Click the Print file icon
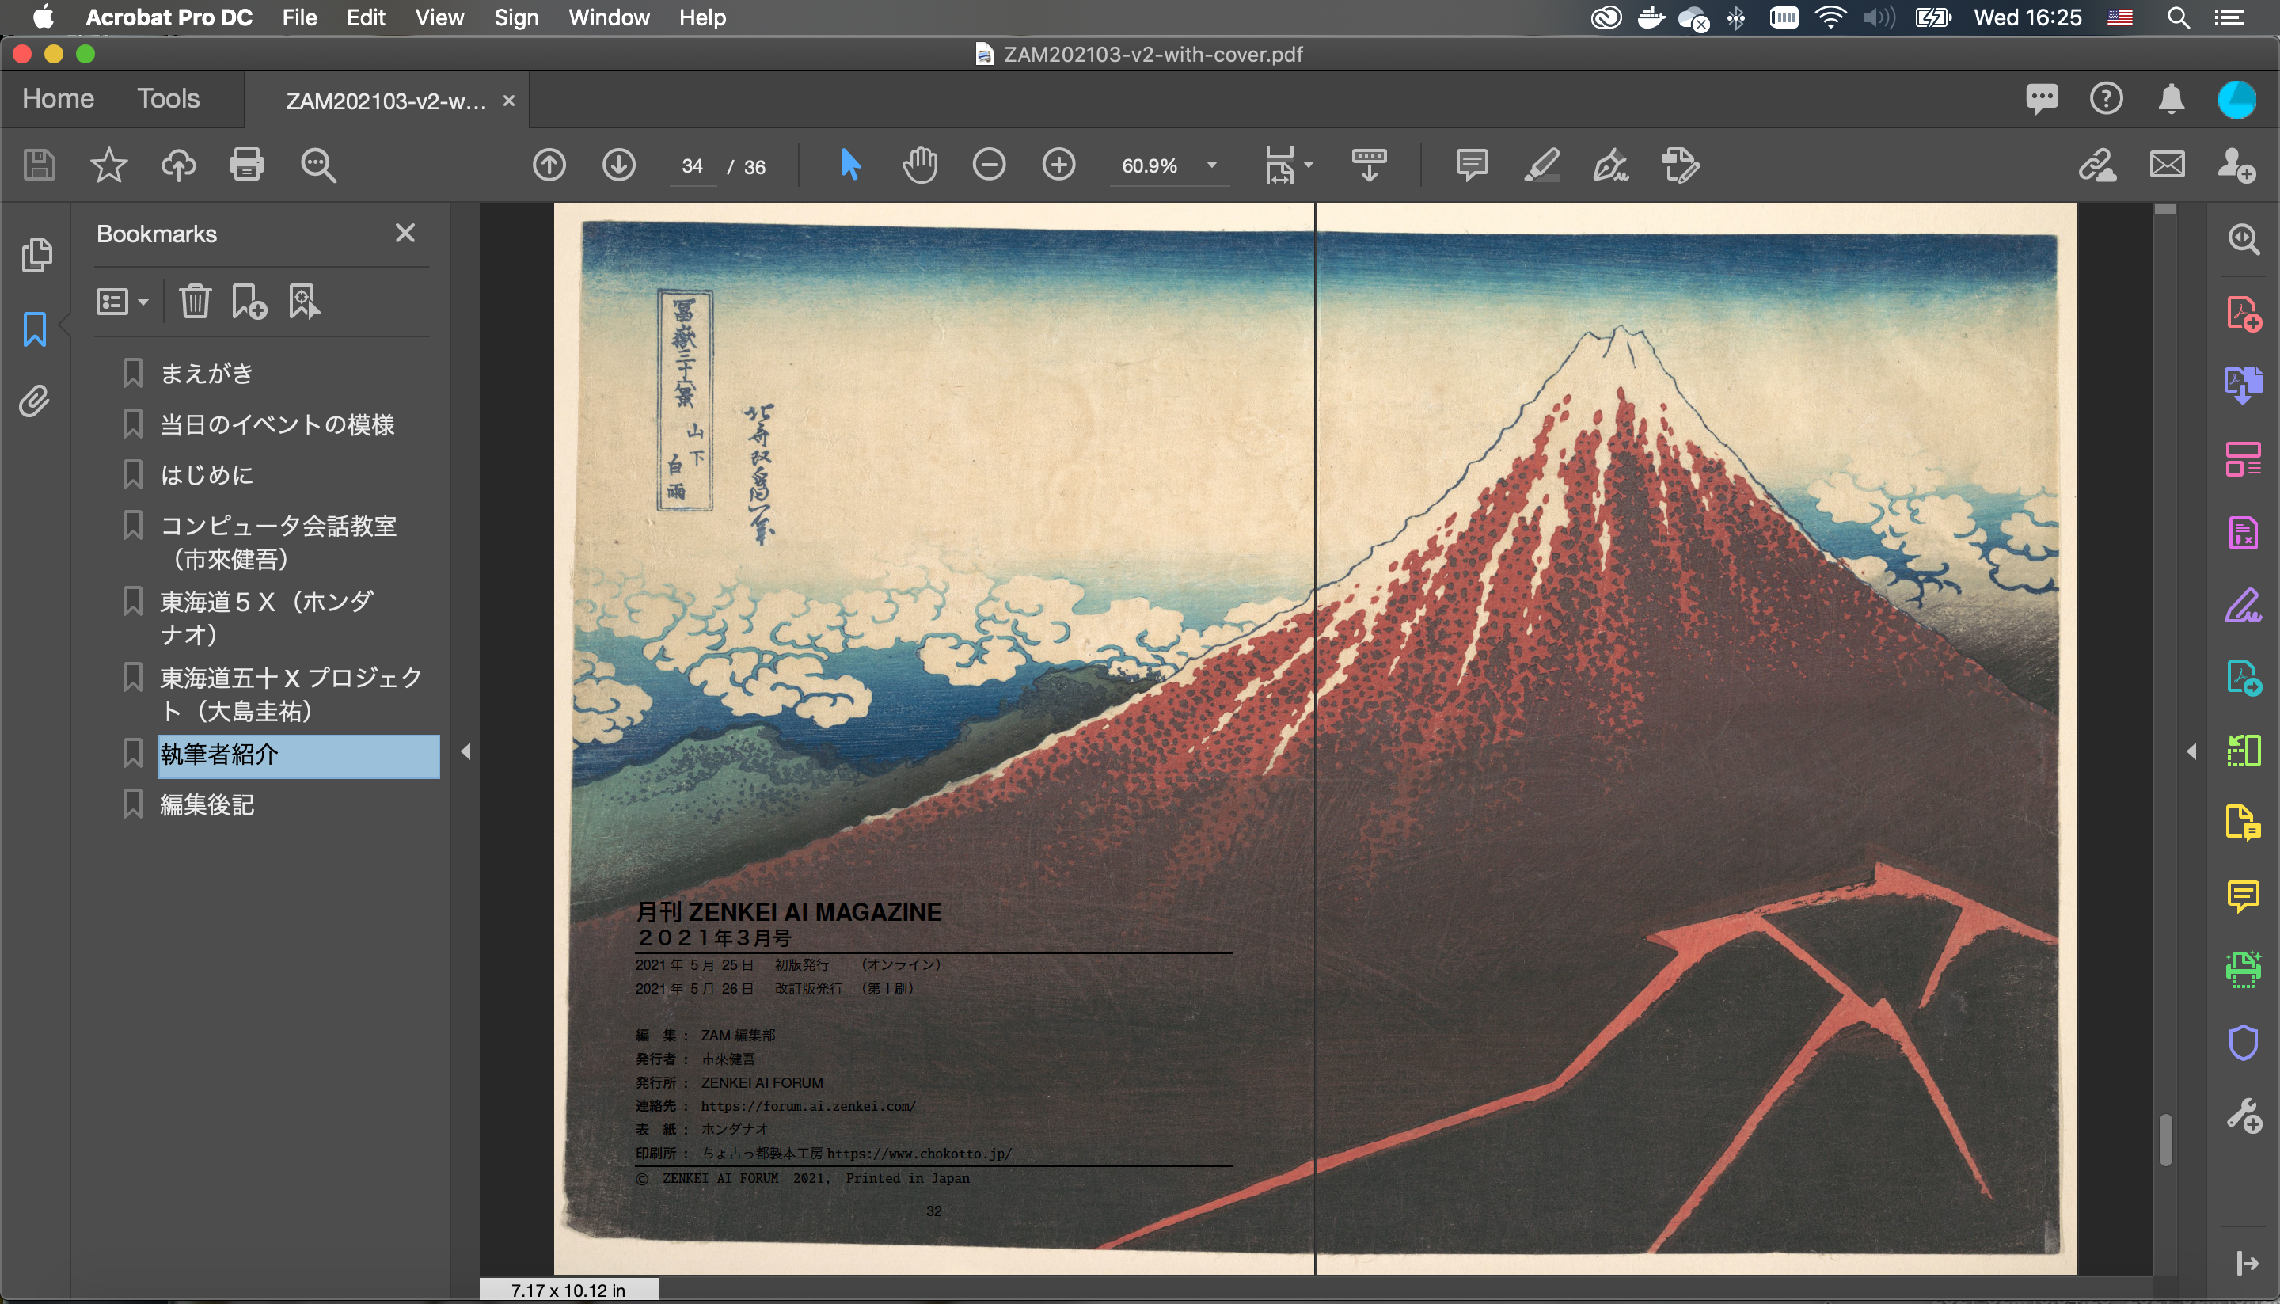 247,165
